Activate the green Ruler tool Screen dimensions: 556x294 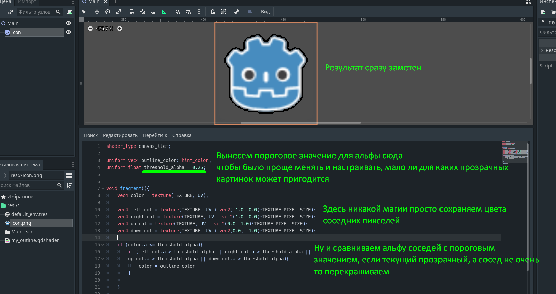pos(164,12)
